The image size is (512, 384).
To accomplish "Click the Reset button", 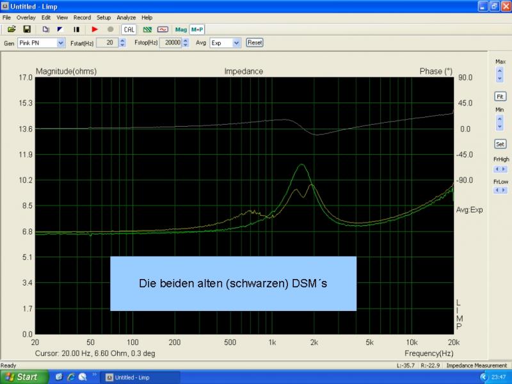I will (x=254, y=43).
